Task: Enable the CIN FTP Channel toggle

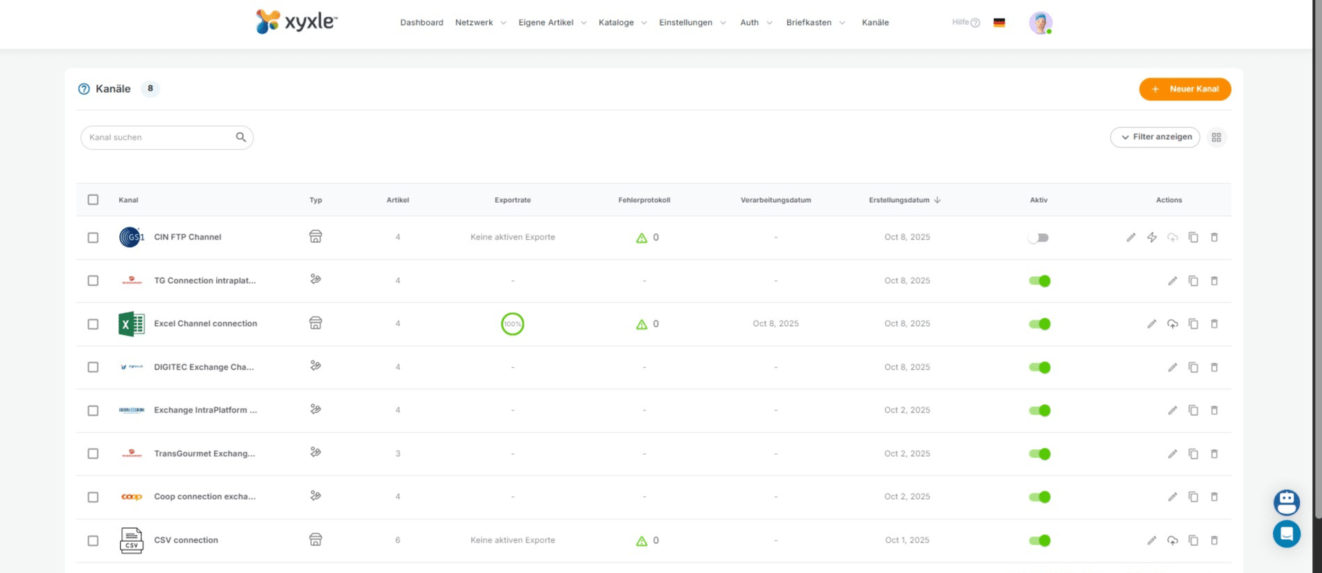Action: 1039,237
